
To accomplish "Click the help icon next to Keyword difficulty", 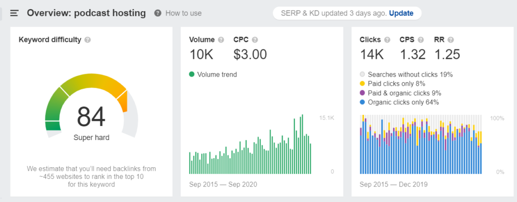I will click(88, 40).
